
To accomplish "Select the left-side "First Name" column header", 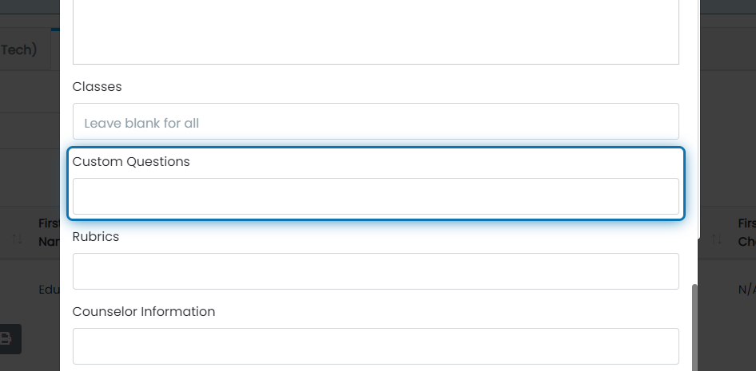I will tap(50, 232).
